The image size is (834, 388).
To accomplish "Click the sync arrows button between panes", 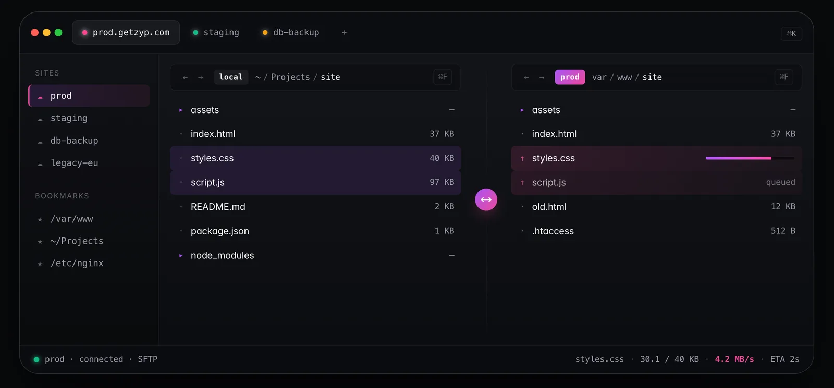I will coord(486,199).
